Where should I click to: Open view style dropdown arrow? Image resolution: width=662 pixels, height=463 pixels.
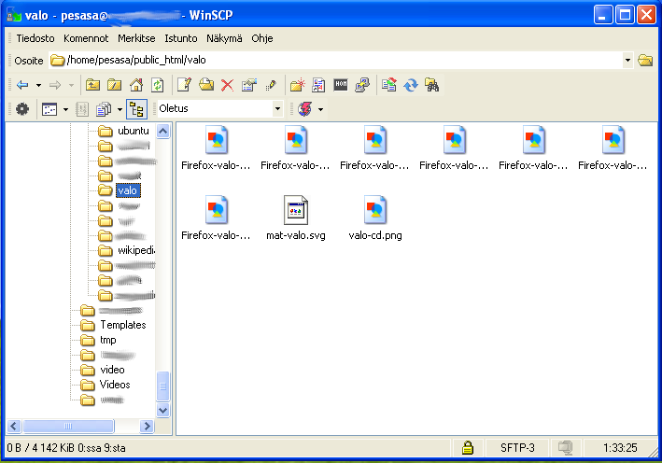click(x=65, y=110)
